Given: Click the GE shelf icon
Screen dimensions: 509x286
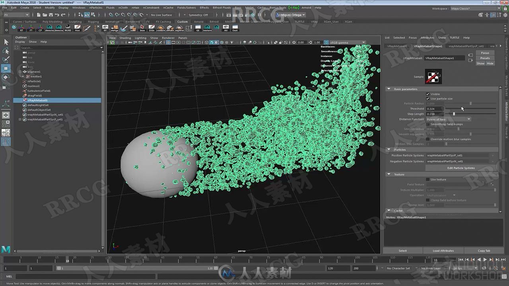Looking at the screenshot, I should [x=198, y=28].
